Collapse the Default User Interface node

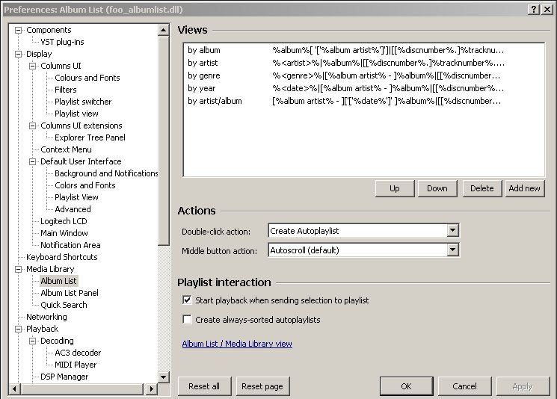(32, 161)
